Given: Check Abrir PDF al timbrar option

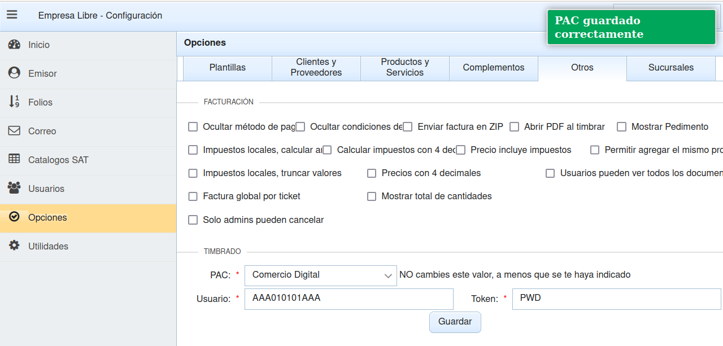Looking at the screenshot, I should pos(514,127).
